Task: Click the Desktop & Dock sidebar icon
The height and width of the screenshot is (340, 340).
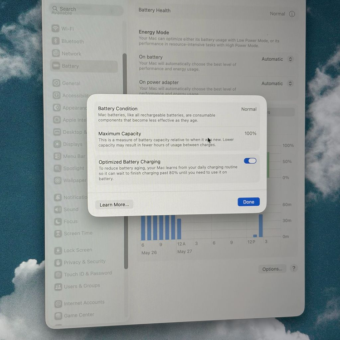Action: tap(57, 132)
